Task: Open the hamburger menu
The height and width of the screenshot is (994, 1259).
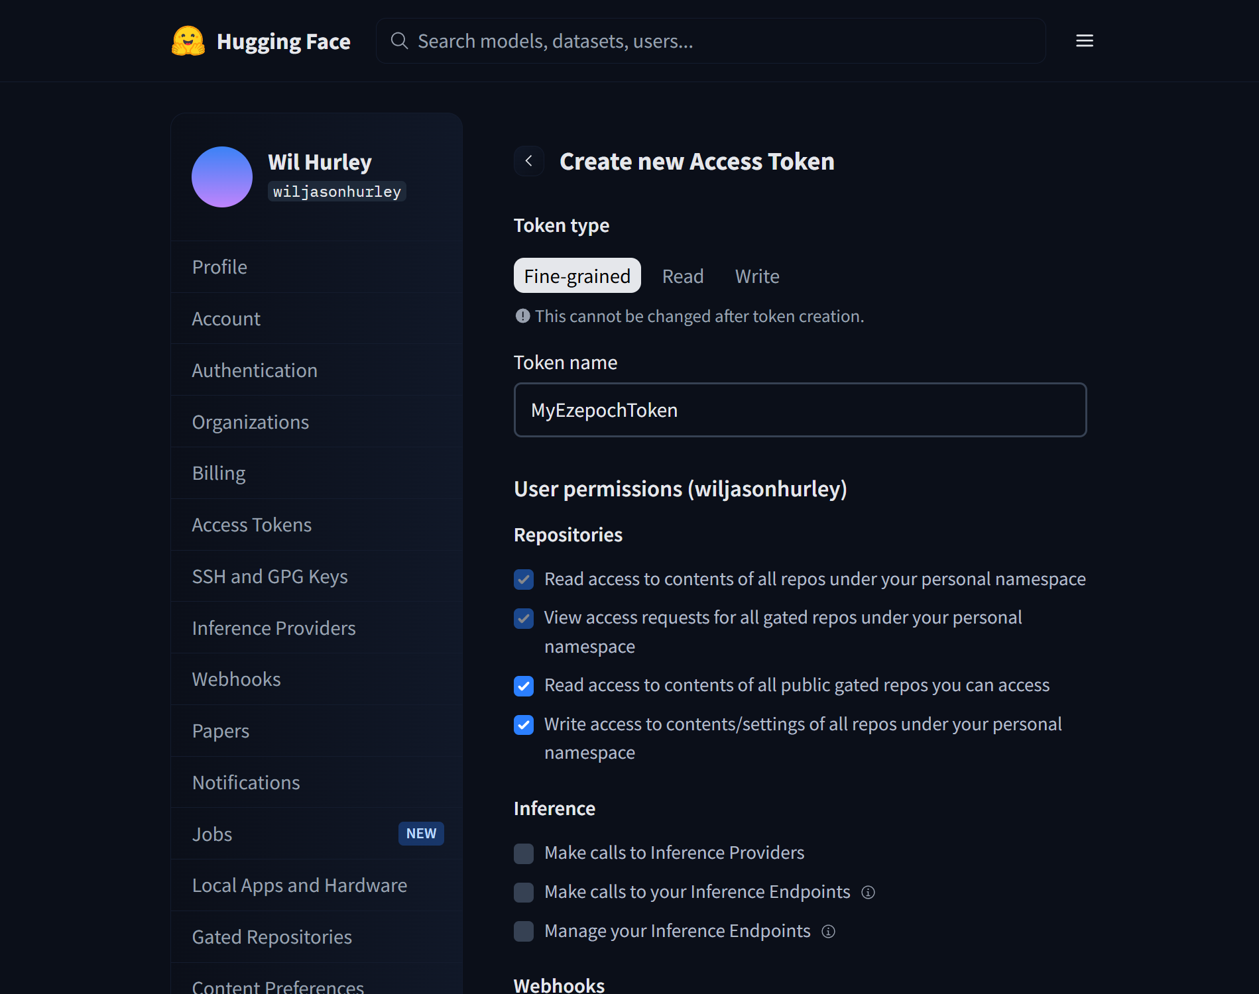Action: [1084, 40]
